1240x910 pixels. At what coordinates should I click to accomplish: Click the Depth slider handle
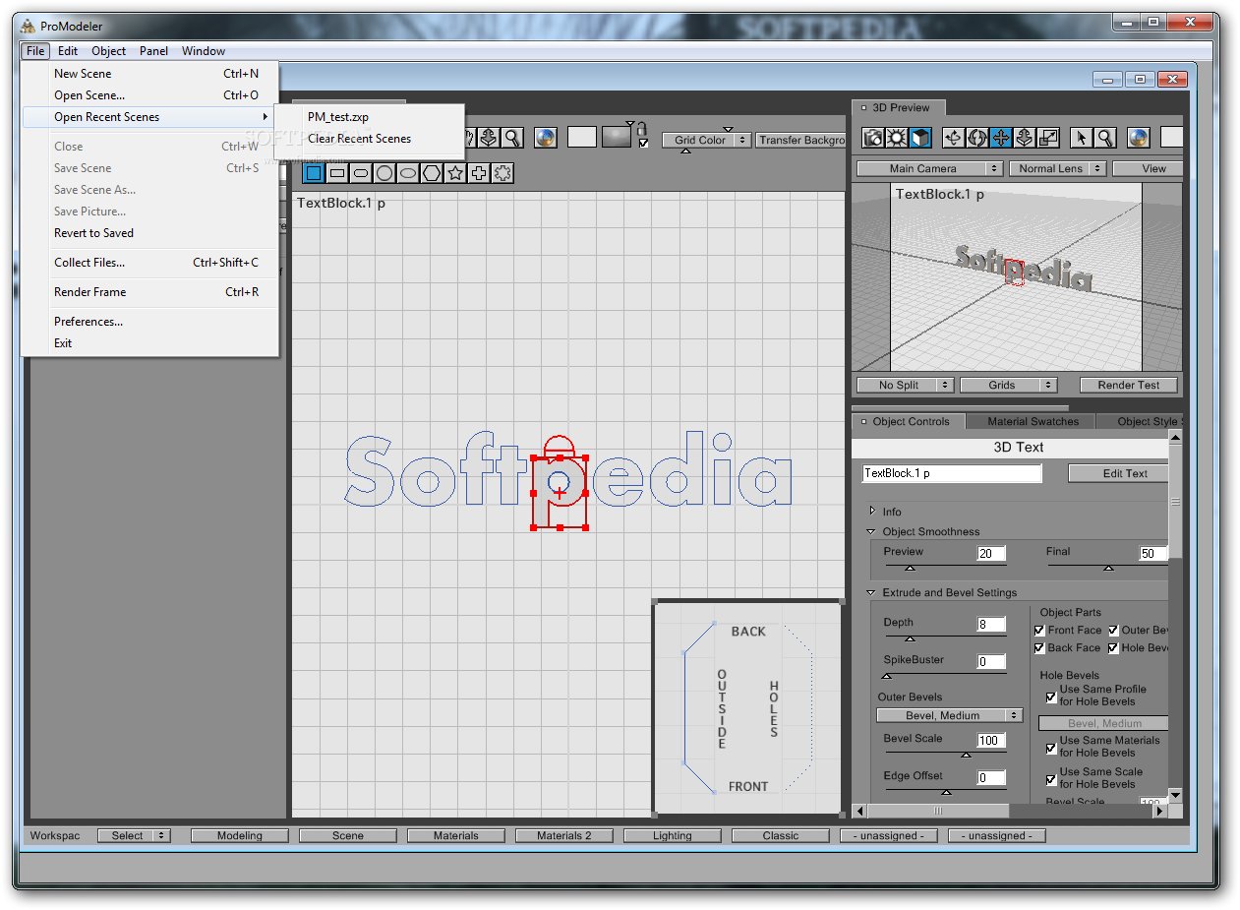click(910, 637)
